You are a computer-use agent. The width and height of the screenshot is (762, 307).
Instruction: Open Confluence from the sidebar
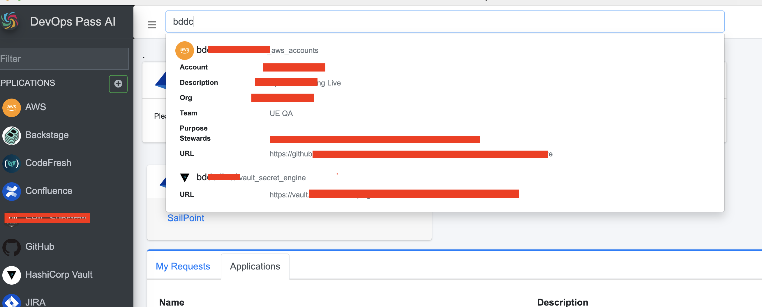coord(49,191)
